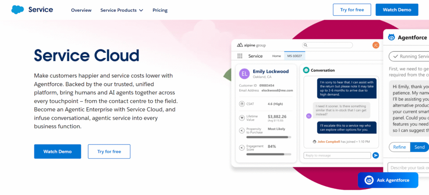429x195 pixels.
Task: Click the Lifetime Value cart icon
Action: [242, 118]
